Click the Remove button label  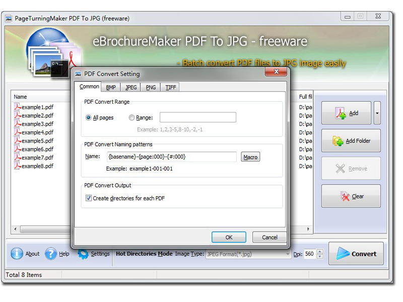pyautogui.click(x=358, y=169)
